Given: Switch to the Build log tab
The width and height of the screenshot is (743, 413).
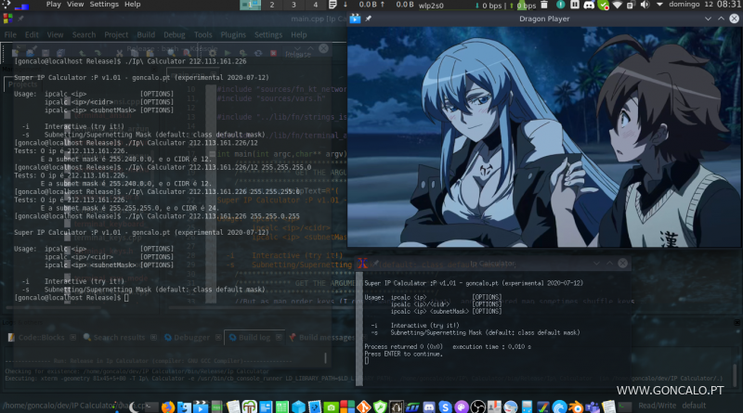Looking at the screenshot, I should point(254,337).
